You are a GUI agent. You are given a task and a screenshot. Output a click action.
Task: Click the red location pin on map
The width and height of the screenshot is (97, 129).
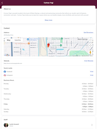click(x=48, y=45)
